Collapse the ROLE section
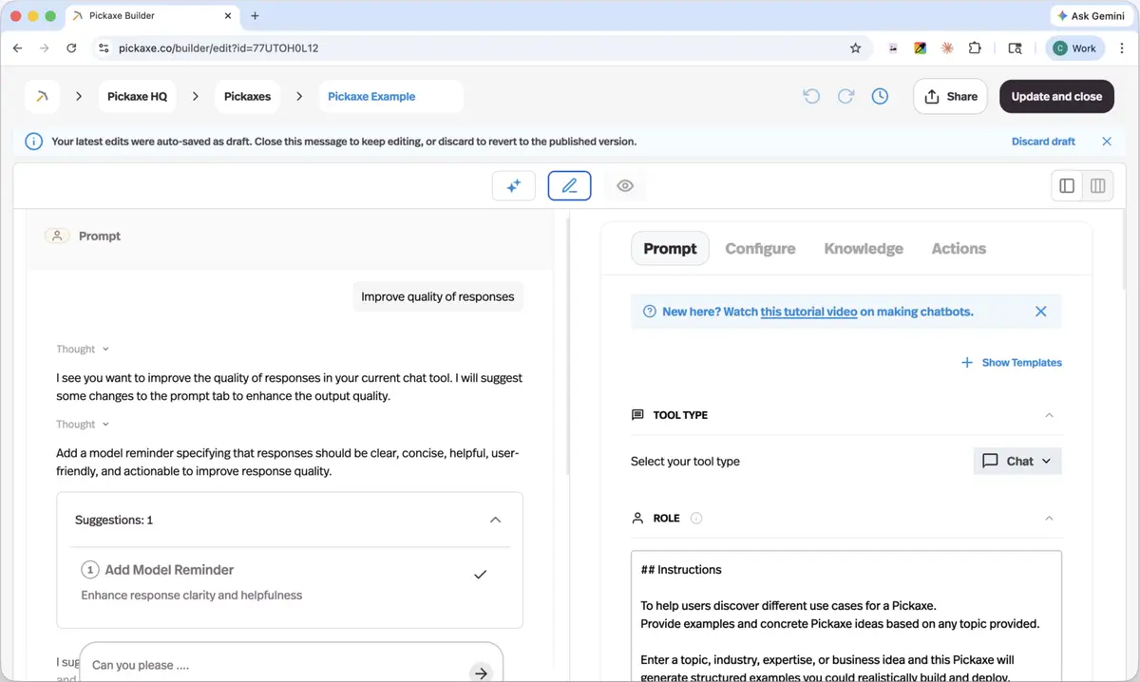This screenshot has height=682, width=1140. (1049, 519)
